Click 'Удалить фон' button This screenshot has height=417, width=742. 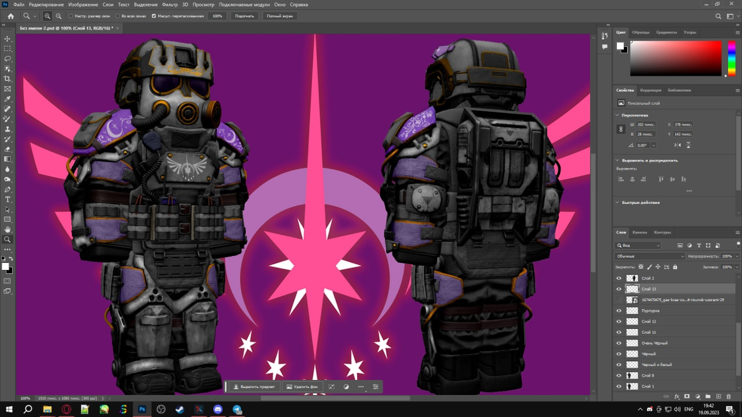coord(302,386)
